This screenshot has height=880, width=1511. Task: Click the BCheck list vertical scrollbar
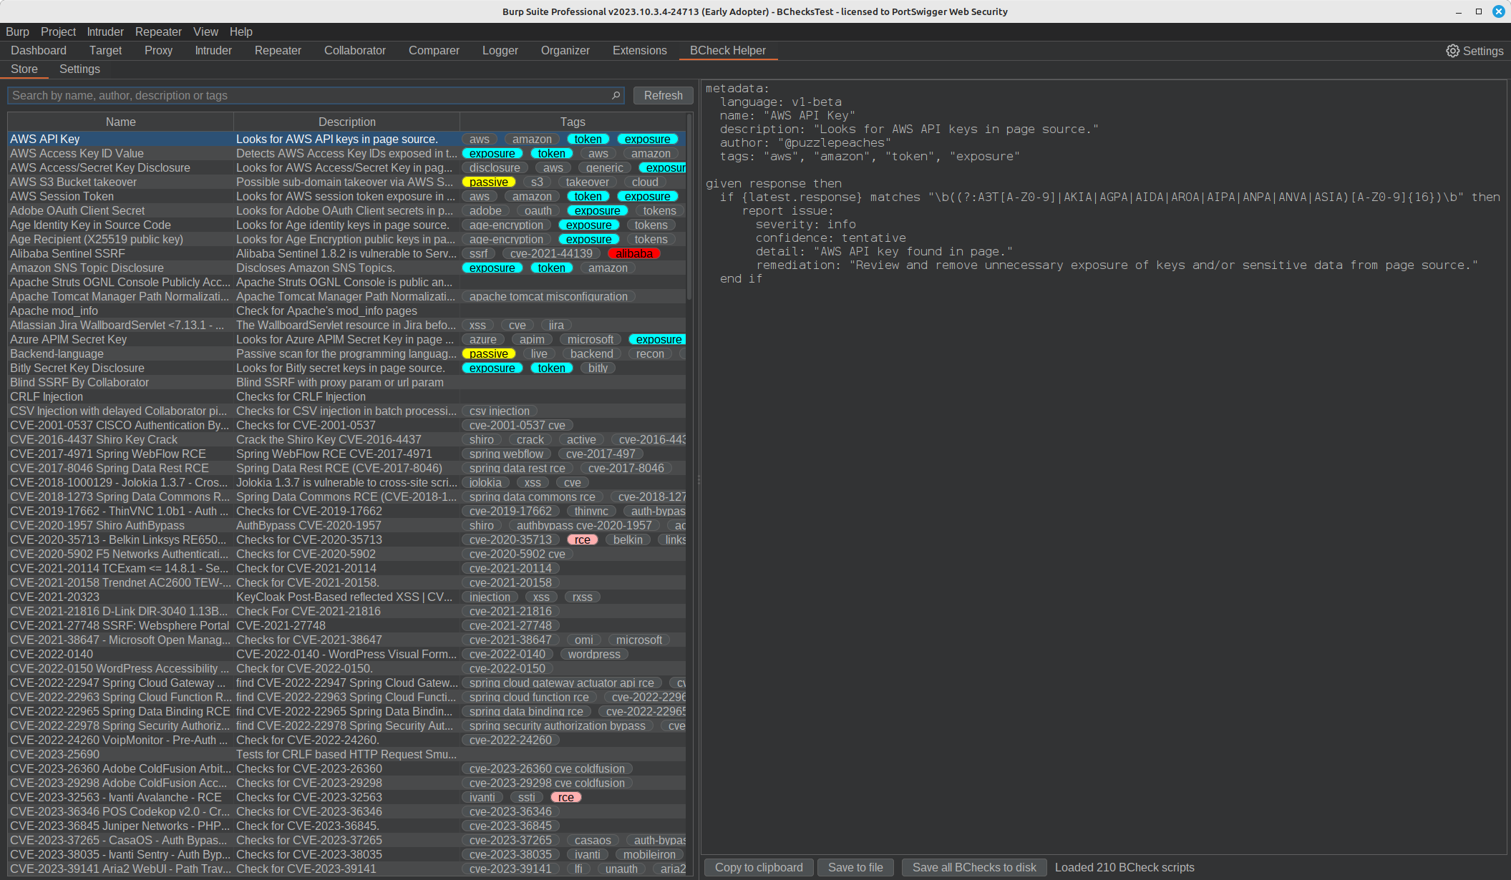(x=689, y=207)
